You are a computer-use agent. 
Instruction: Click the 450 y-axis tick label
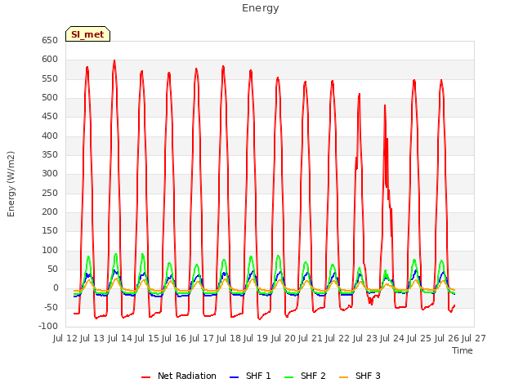50,117
